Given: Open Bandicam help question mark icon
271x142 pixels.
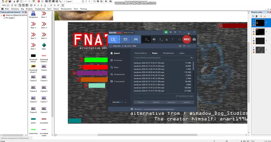Looking at the screenshot, I should coord(180,32).
